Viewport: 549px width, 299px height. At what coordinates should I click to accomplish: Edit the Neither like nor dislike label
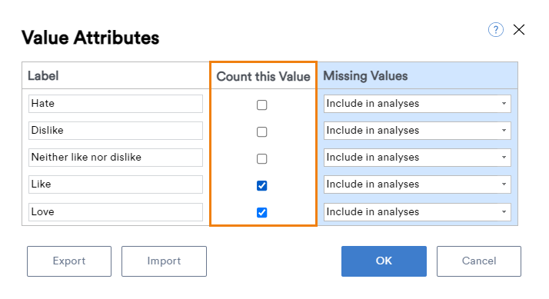(x=115, y=158)
